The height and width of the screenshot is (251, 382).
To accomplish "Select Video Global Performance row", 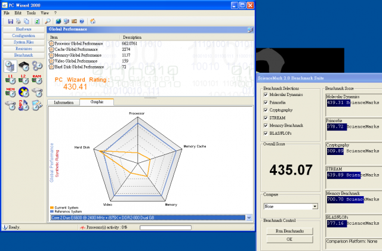I will [150, 61].
